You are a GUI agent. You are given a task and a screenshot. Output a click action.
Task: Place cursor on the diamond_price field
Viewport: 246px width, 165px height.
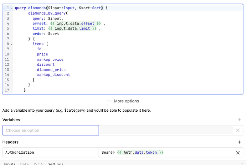coord(51,70)
